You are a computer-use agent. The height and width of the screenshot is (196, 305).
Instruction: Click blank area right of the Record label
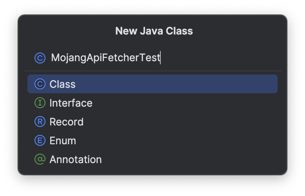tap(196, 122)
